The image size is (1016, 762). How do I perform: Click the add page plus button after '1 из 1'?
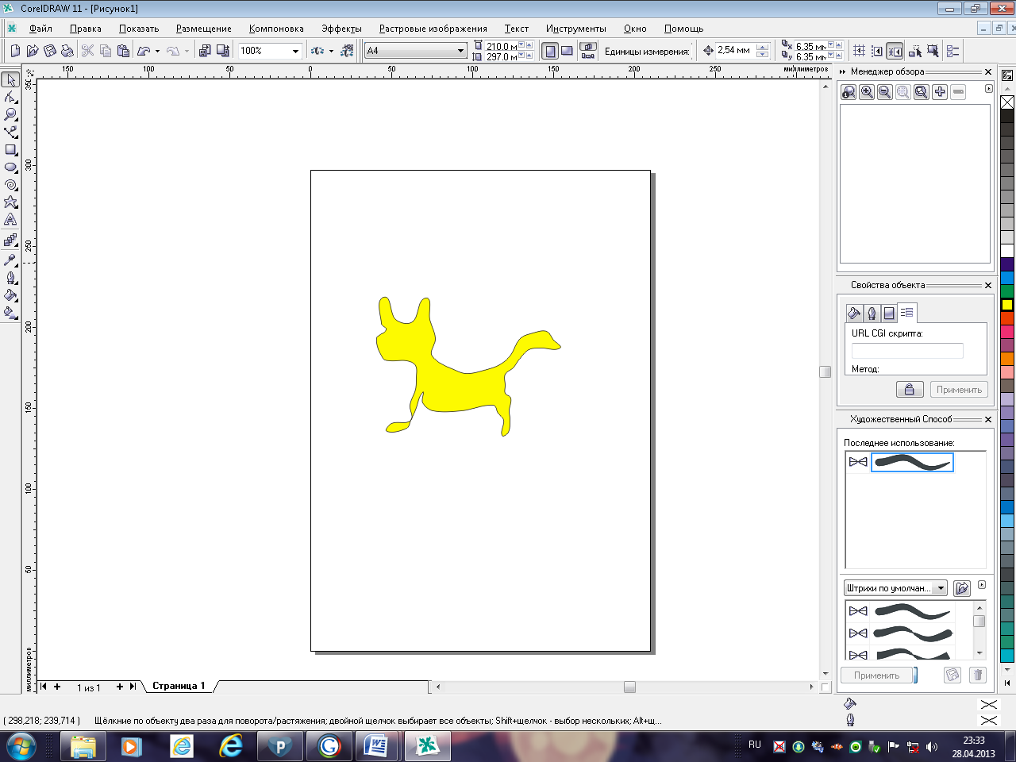tap(120, 687)
